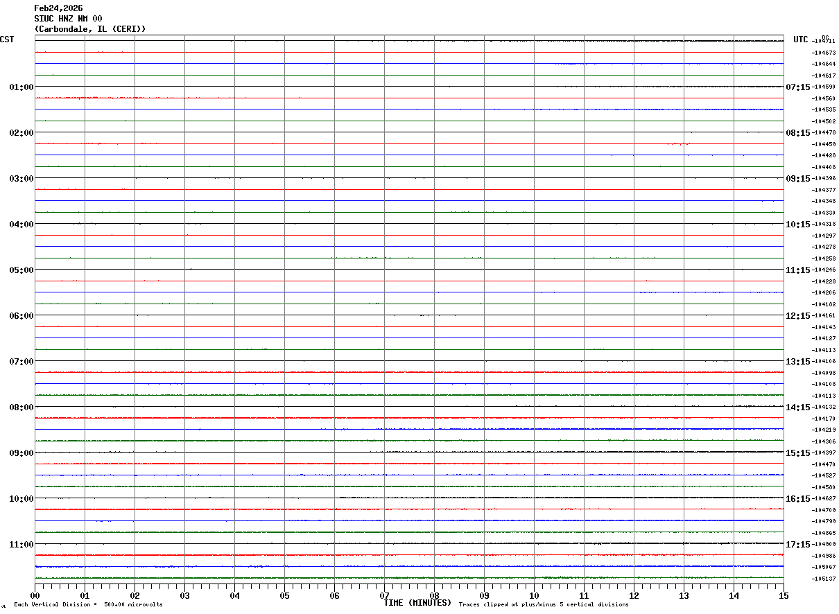Click the DC offset value -104560
Screen dimensions: 839x614
[824, 98]
